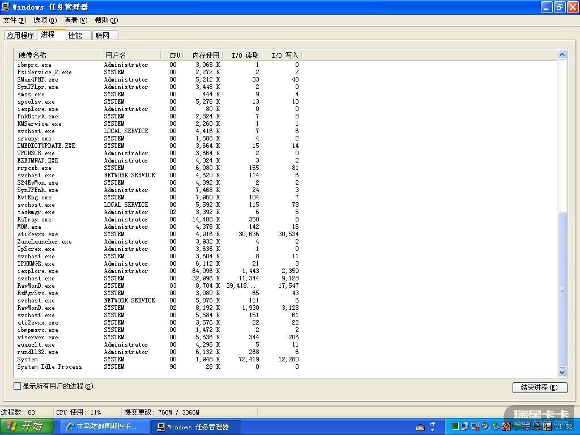580x435 pixels.
Task: Click the green umbrella Rising tray icon
Action: [516, 427]
